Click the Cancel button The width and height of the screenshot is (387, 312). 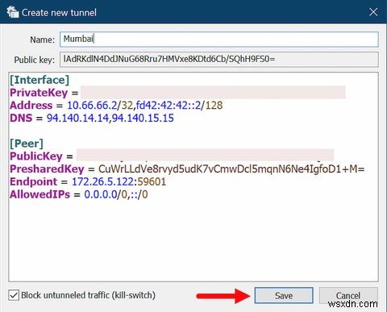(x=348, y=295)
